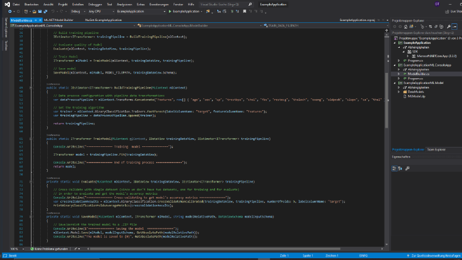Click the editor vertical scrollbar thumb
The image size is (462, 260).
(387, 100)
